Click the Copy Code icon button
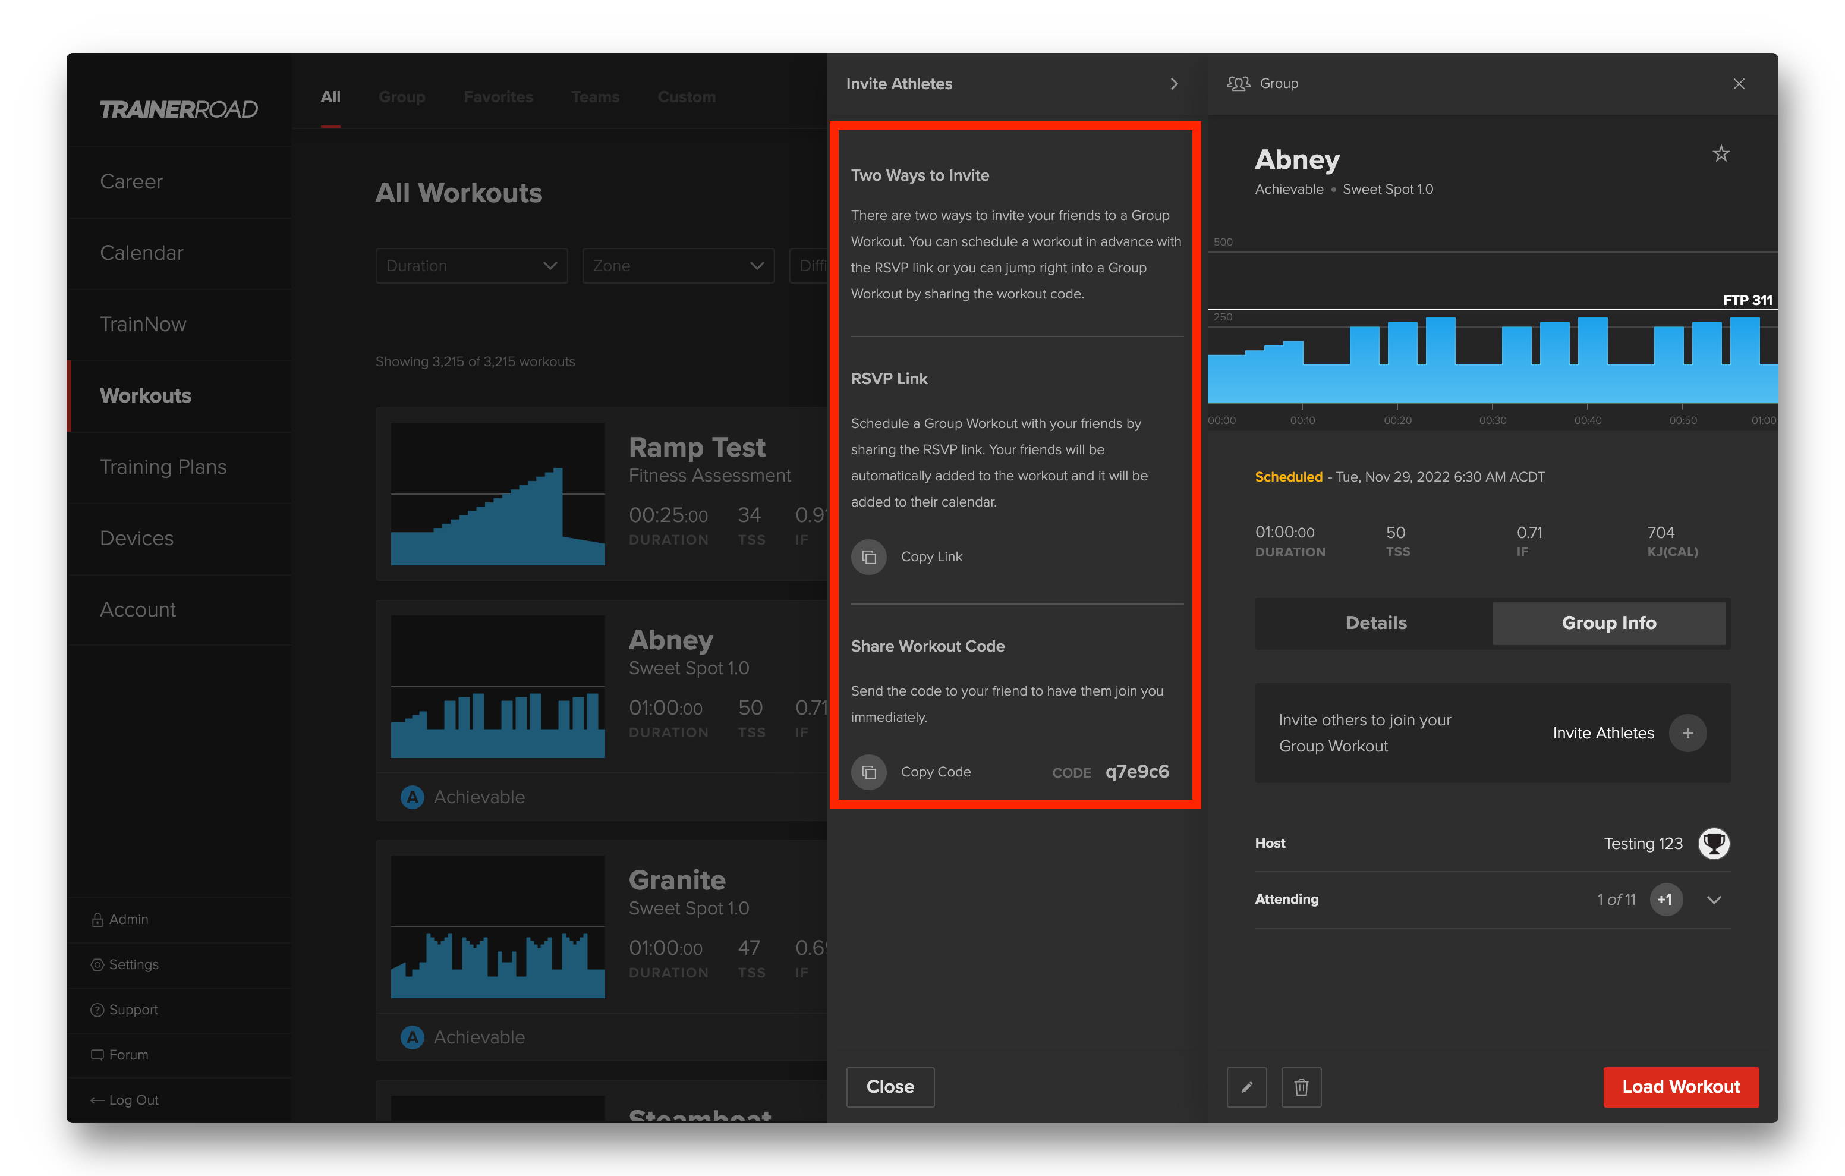The height and width of the screenshot is (1176, 1845). 869,772
